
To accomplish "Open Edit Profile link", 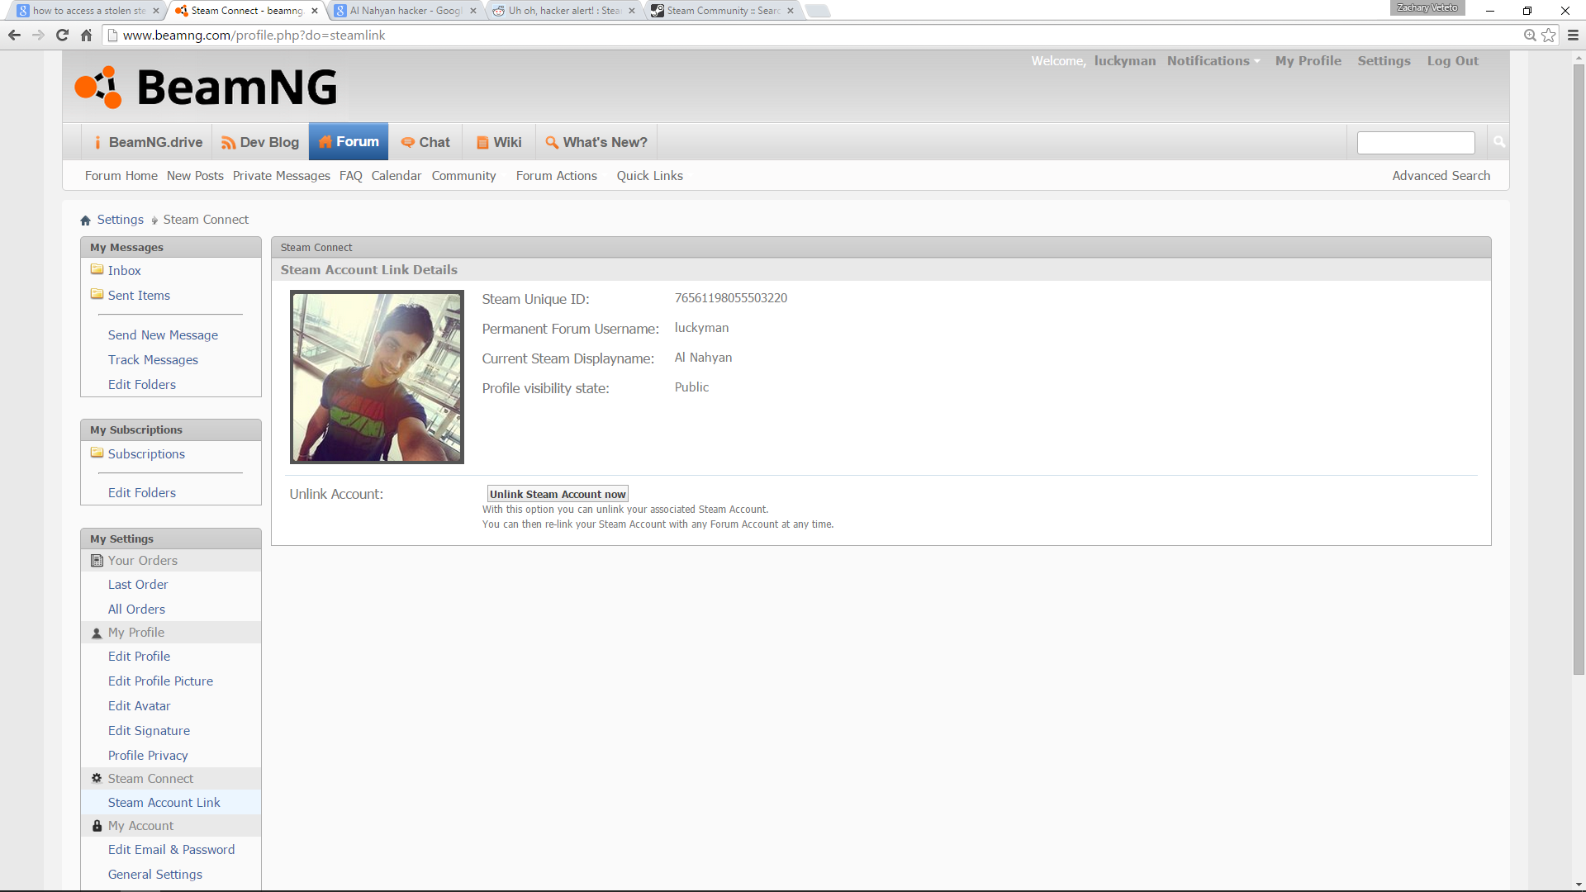I will coord(139,656).
